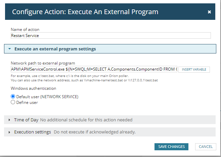The height and width of the screenshot is (157, 221).
Task: Cancel the action configuration
Action: tap(206, 147)
